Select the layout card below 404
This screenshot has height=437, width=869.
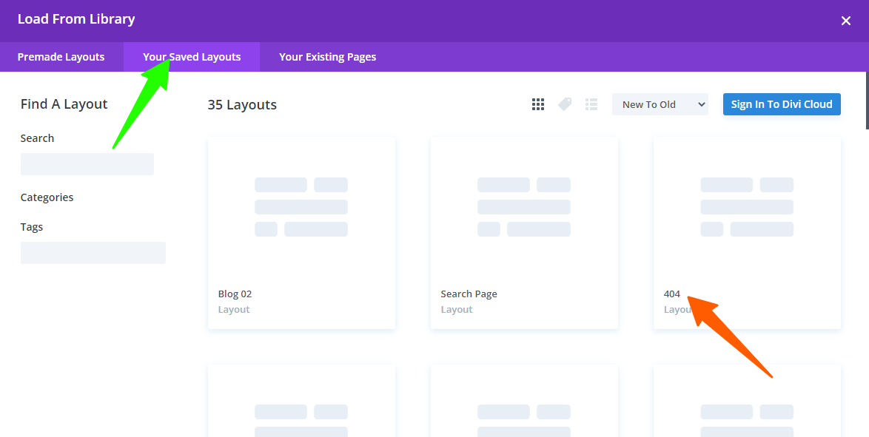pyautogui.click(x=747, y=403)
